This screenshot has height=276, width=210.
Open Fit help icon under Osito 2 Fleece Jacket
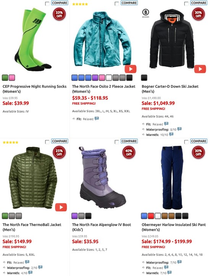(x=97, y=118)
